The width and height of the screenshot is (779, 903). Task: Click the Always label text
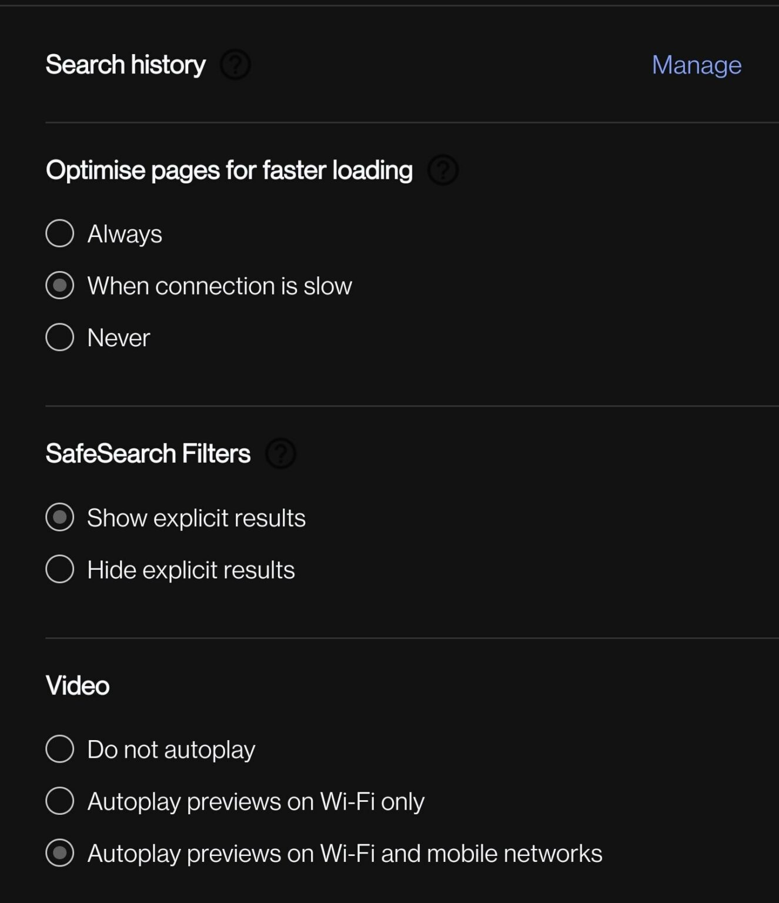[124, 233]
